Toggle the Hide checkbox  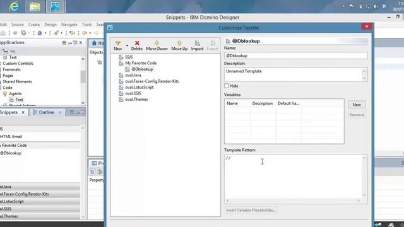(227, 86)
